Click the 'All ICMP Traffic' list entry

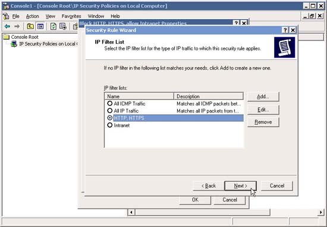click(130, 103)
